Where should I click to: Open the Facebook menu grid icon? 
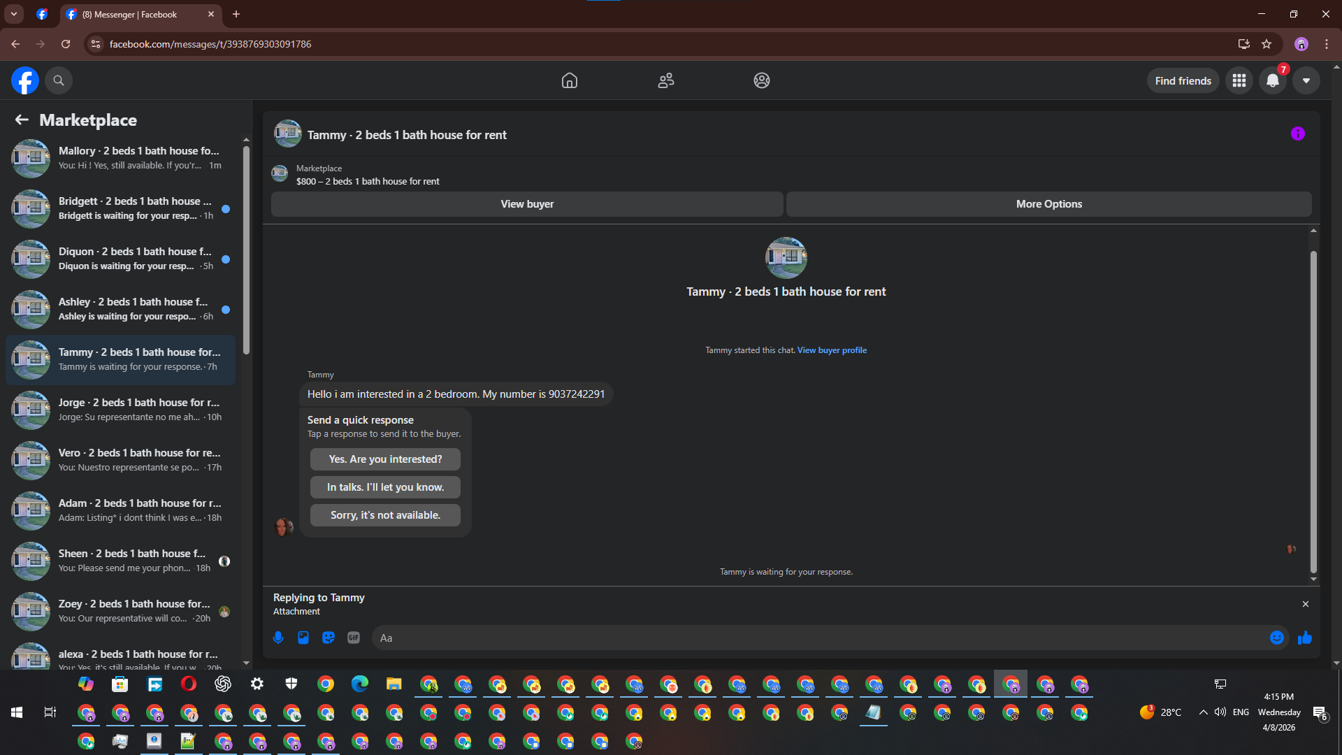[x=1239, y=80]
